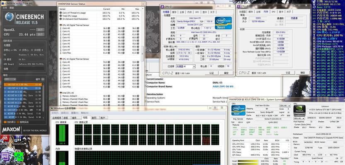Open the red 炮 desktop icon
Image resolution: width=345 pixels, height=165 pixels.
4,139
